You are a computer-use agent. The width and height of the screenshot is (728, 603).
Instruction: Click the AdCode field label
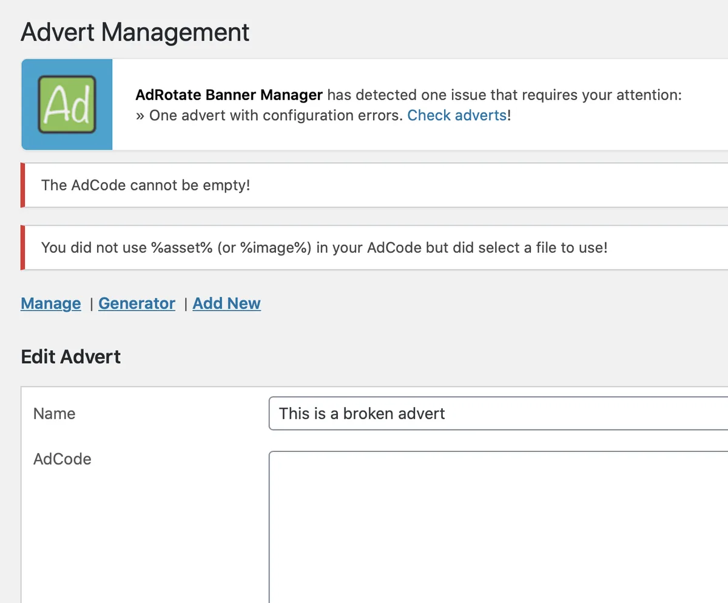62,459
